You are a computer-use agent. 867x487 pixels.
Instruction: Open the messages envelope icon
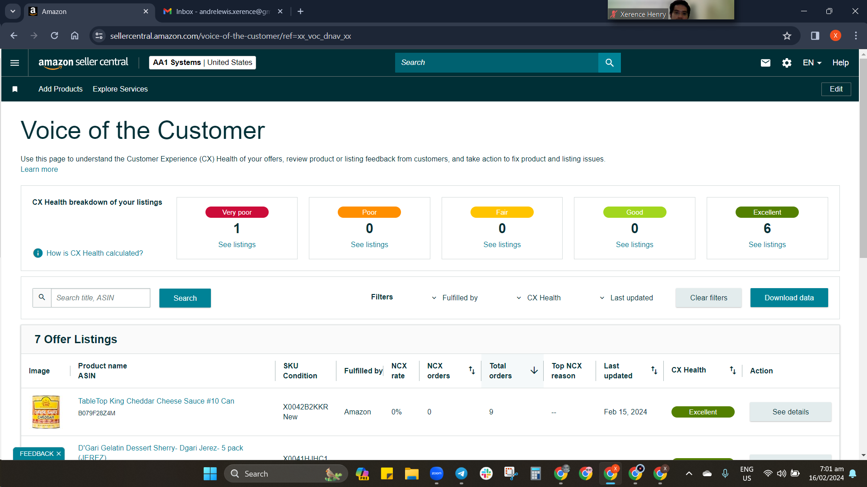point(765,63)
